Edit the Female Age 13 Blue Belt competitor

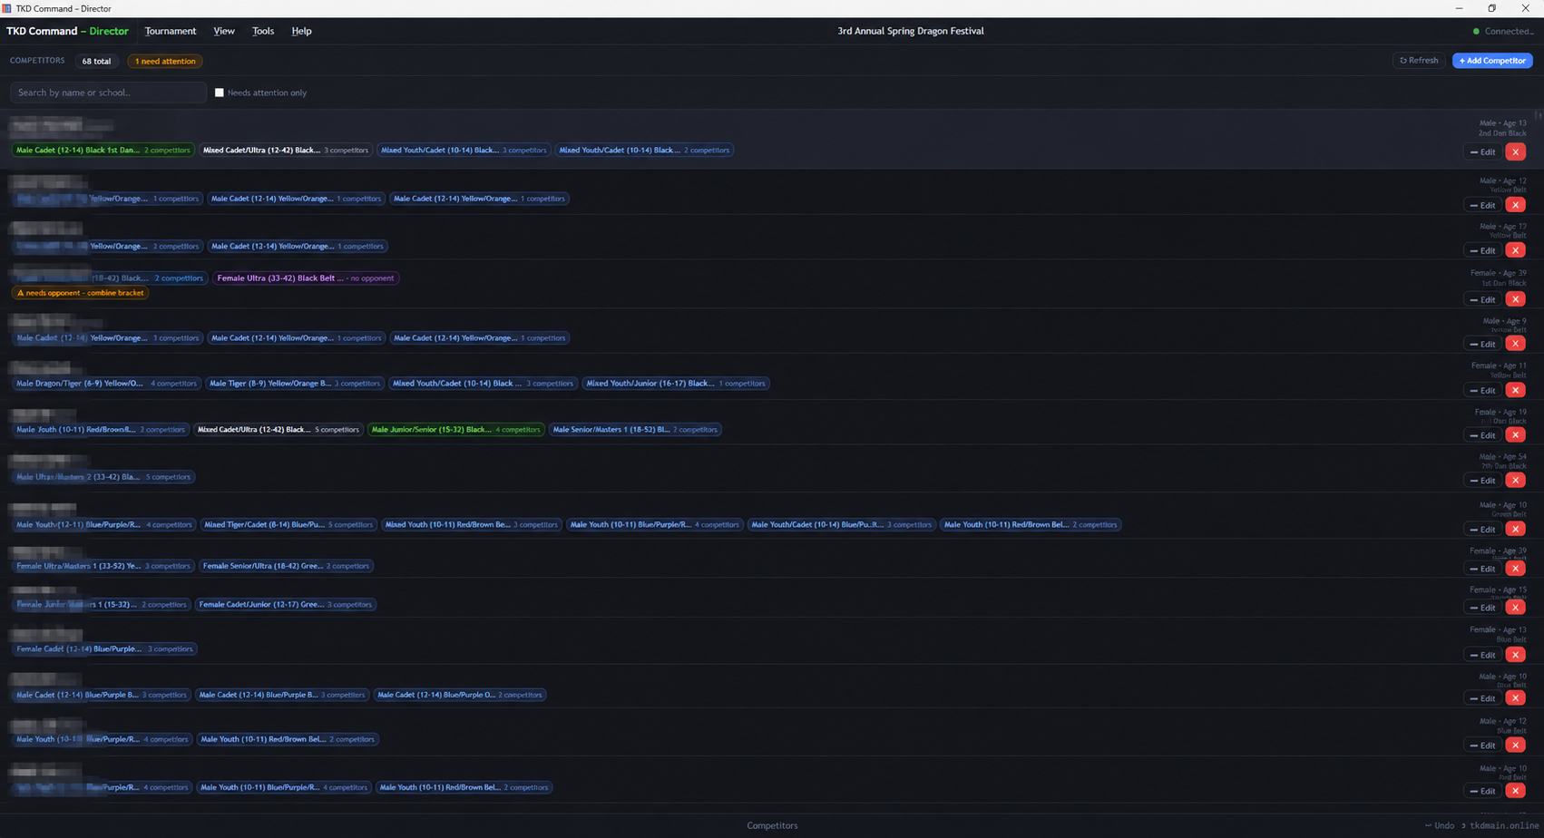click(x=1482, y=655)
